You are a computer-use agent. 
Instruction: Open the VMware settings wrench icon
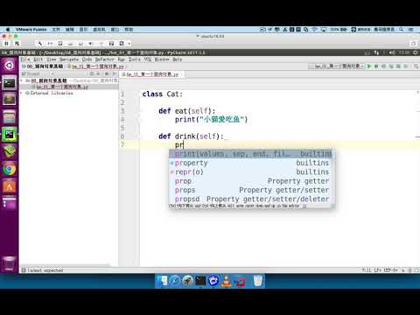coord(39,44)
